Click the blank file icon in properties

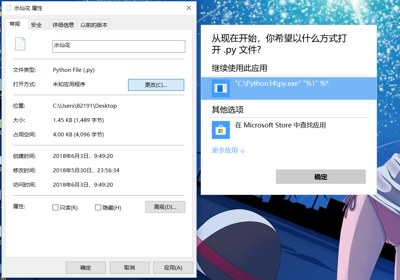[x=20, y=44]
